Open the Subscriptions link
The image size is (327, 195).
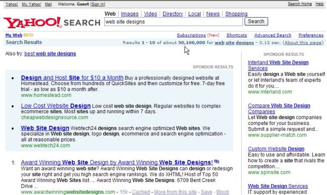pyautogui.click(x=191, y=35)
